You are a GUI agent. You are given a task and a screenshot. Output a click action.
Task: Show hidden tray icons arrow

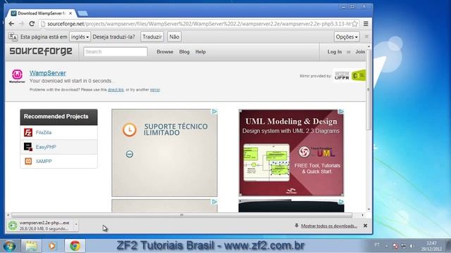(x=387, y=246)
